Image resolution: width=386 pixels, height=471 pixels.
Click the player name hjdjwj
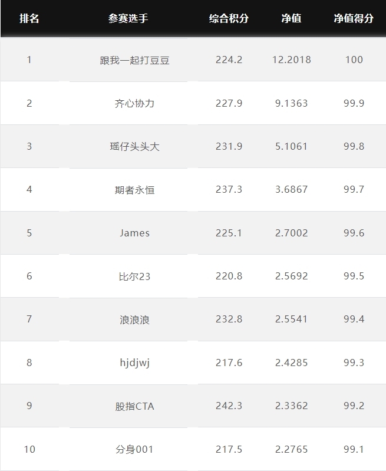134,363
